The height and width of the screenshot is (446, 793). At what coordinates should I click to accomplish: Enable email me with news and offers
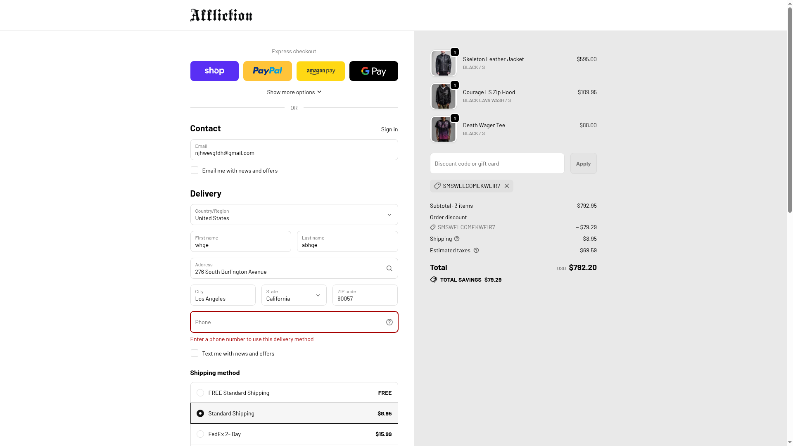(x=195, y=171)
